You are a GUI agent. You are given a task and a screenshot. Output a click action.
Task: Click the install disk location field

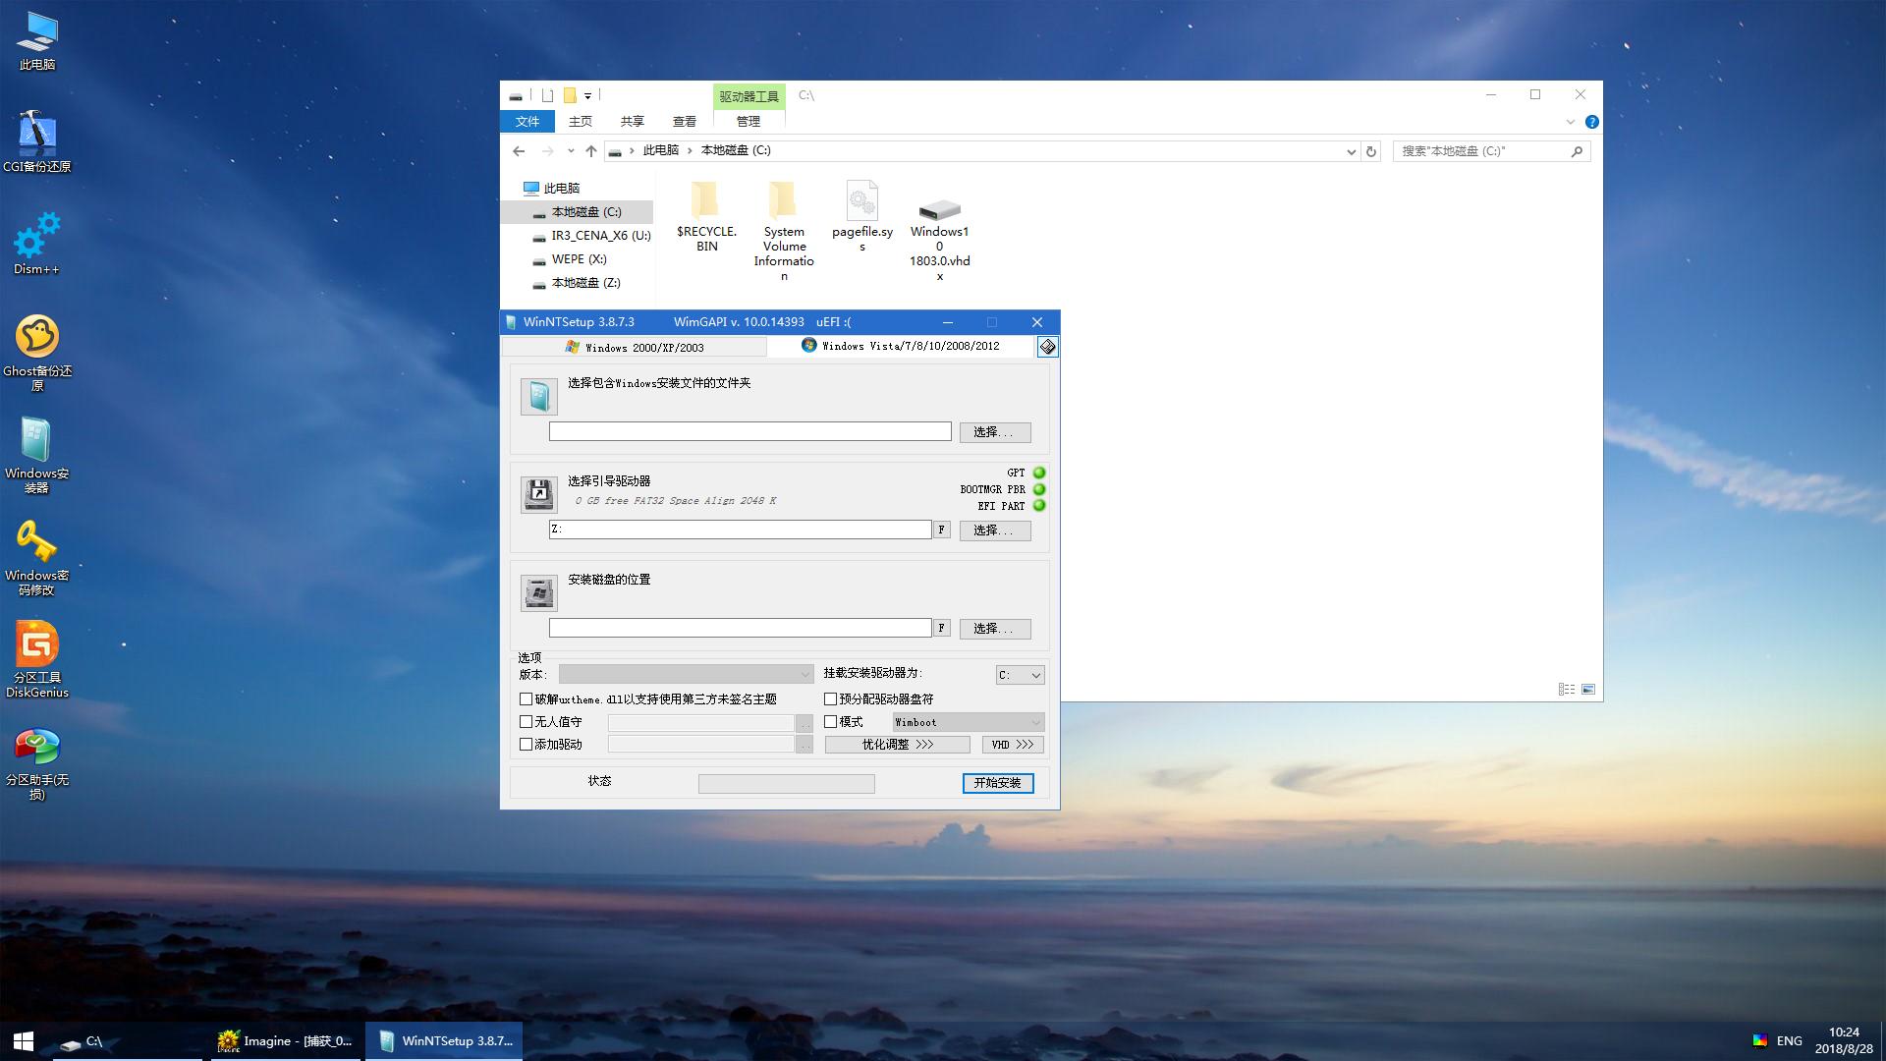point(741,628)
